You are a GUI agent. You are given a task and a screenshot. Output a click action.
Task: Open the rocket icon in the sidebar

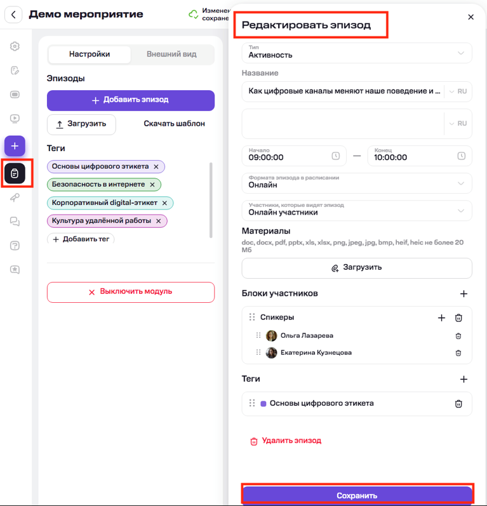[x=15, y=197]
